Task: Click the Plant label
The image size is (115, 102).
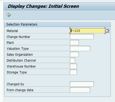Action: [x=10, y=43]
